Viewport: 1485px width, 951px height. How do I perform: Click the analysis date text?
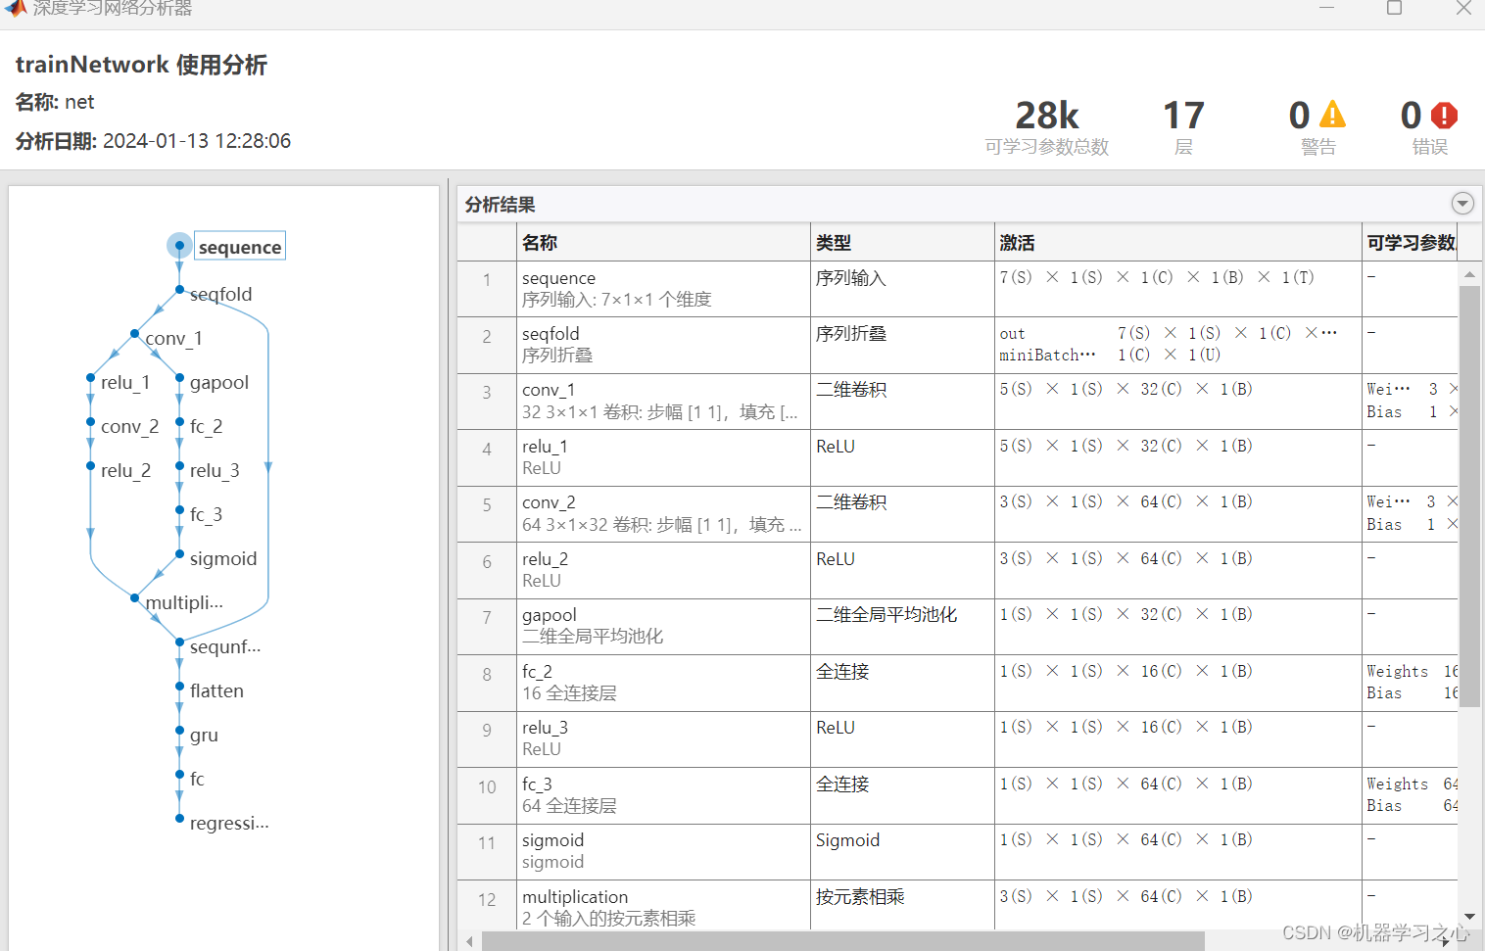(153, 141)
